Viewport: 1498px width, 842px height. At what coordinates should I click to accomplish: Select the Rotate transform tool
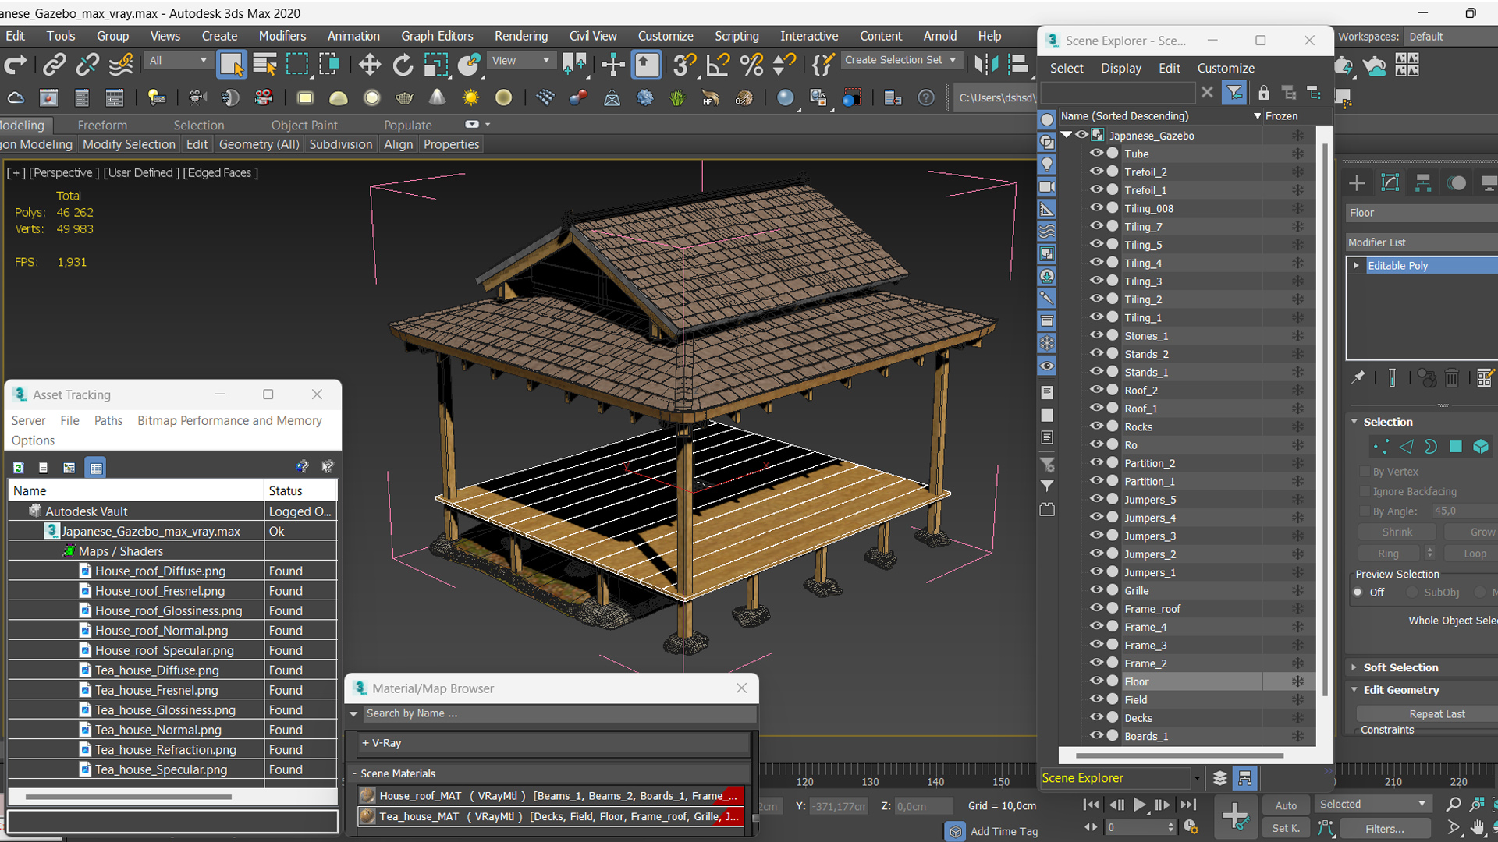[403, 65]
